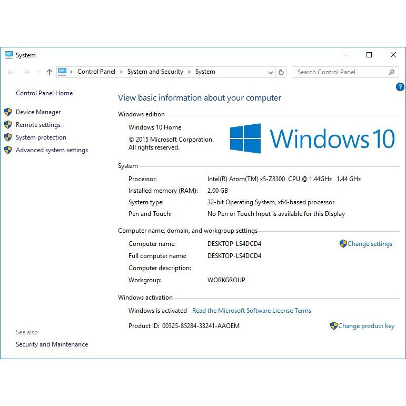Viewport: 406px width, 406px height.
Task: Click the Back navigation arrow
Action: [x=11, y=72]
